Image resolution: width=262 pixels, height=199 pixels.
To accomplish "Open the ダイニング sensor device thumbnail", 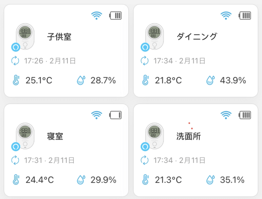I will [x=154, y=36].
